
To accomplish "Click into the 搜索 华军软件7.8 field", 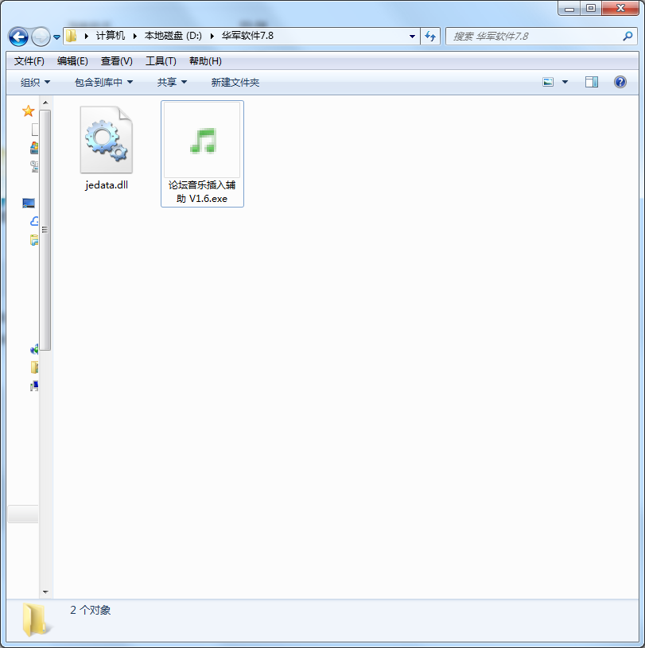I will (535, 37).
